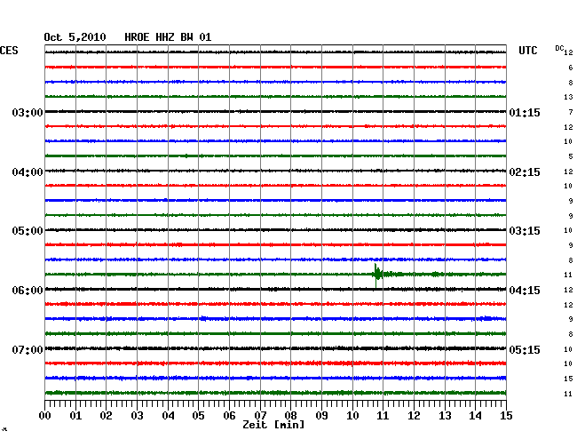Select the "01:15" UTC time label
Image resolution: width=577 pixels, height=439 pixels.
click(525, 112)
